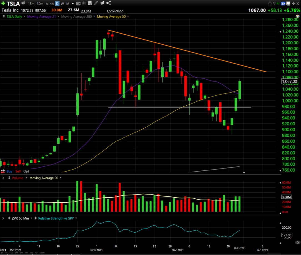Select the 15m timeframe
Screen dimensions: 301x255
pos(31,4)
